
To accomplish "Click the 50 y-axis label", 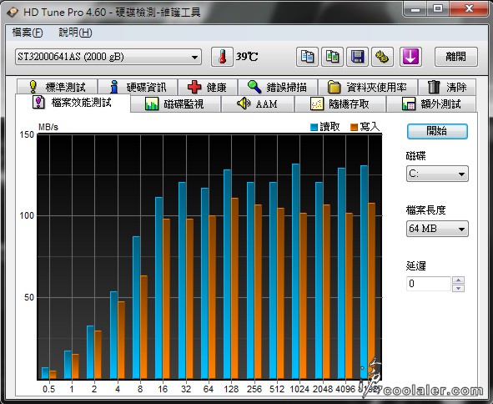I will [29, 297].
